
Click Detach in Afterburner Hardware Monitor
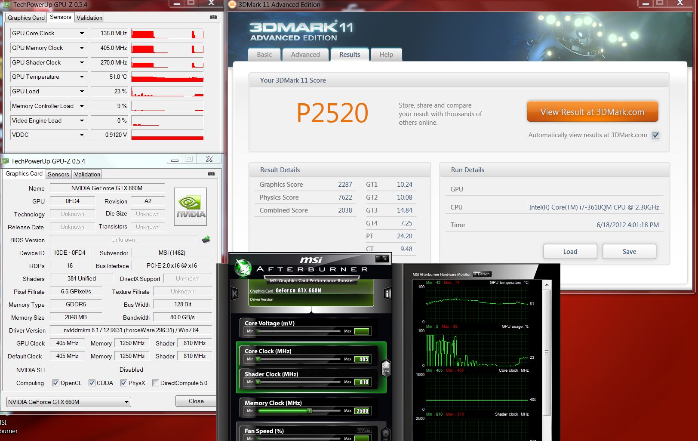tap(482, 274)
